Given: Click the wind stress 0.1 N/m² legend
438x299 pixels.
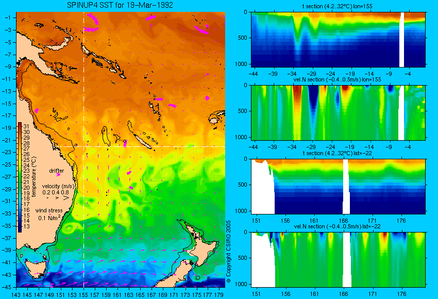Looking at the screenshot, I should (49, 214).
